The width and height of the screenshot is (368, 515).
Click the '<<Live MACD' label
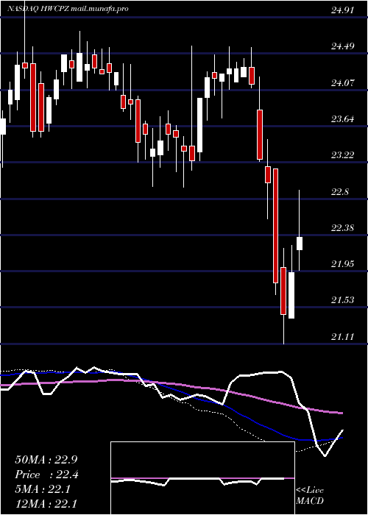(x=310, y=496)
